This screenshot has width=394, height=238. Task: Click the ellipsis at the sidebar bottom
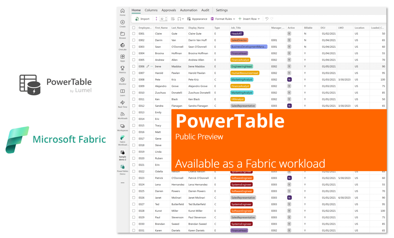(122, 182)
